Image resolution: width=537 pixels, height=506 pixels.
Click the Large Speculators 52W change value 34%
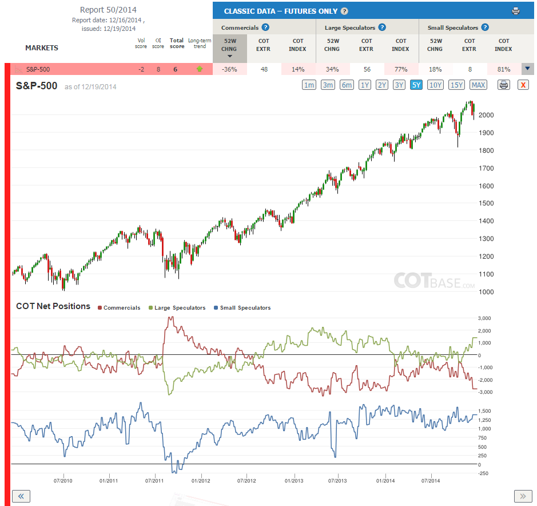[332, 69]
